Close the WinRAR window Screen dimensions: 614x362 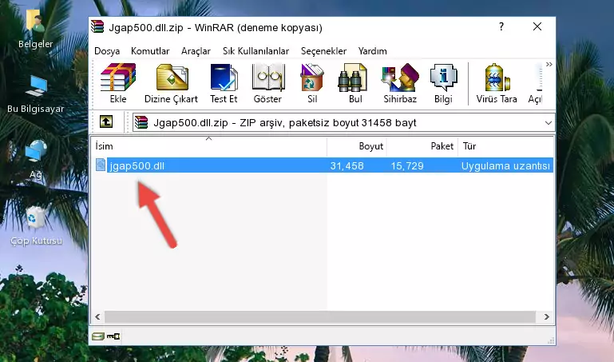(x=537, y=26)
